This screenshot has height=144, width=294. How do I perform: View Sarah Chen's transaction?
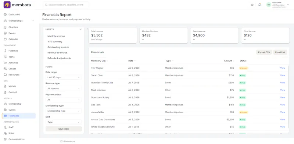[283, 75]
